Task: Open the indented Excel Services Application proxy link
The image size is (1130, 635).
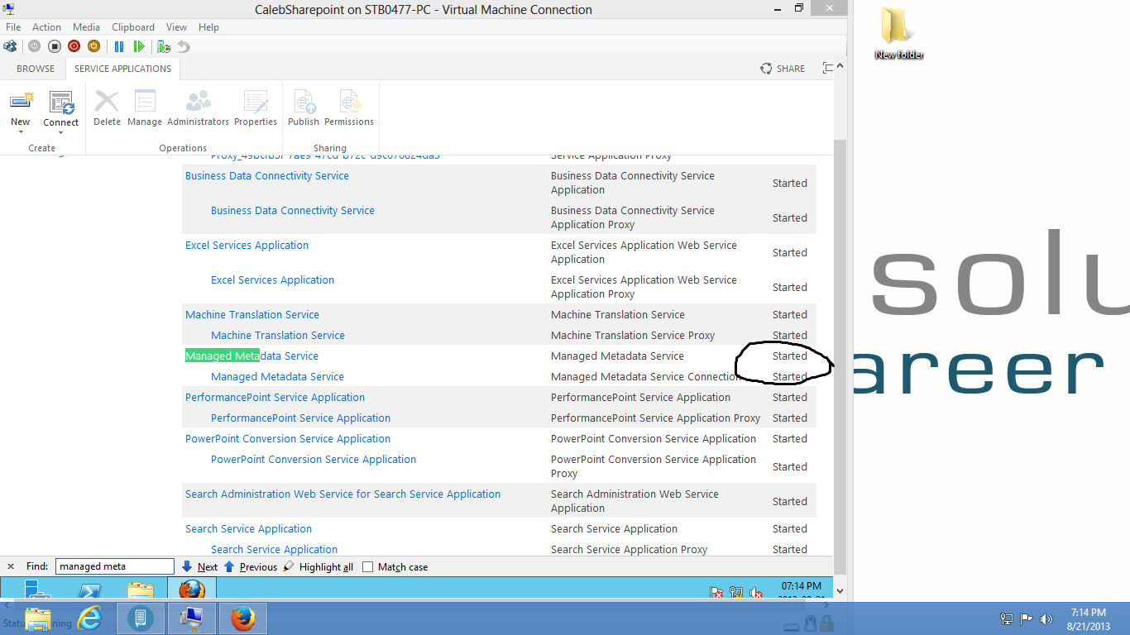Action: [272, 280]
